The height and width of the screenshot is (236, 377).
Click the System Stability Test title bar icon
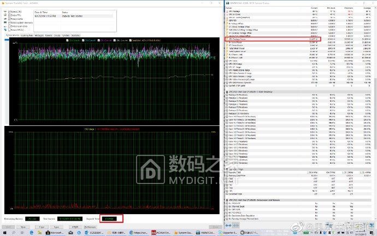coord(4,2)
